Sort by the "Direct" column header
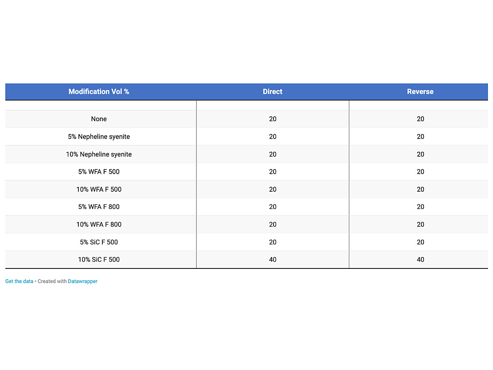493x370 pixels. (x=272, y=92)
